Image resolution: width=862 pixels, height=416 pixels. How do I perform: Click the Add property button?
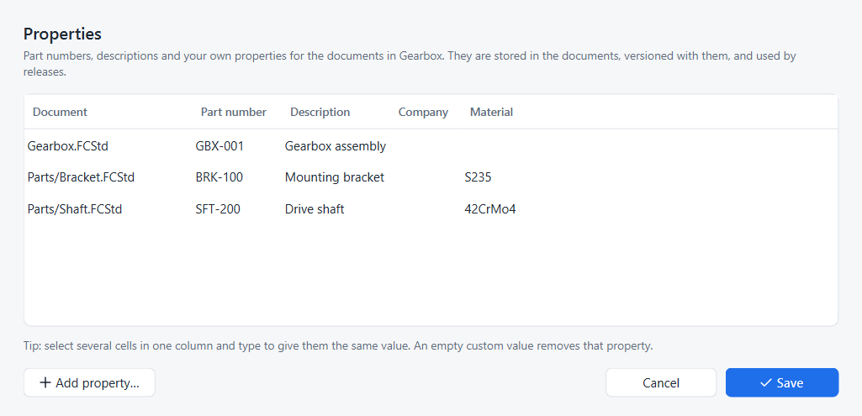click(x=89, y=382)
